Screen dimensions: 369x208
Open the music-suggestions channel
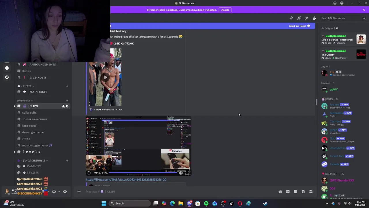(42, 145)
